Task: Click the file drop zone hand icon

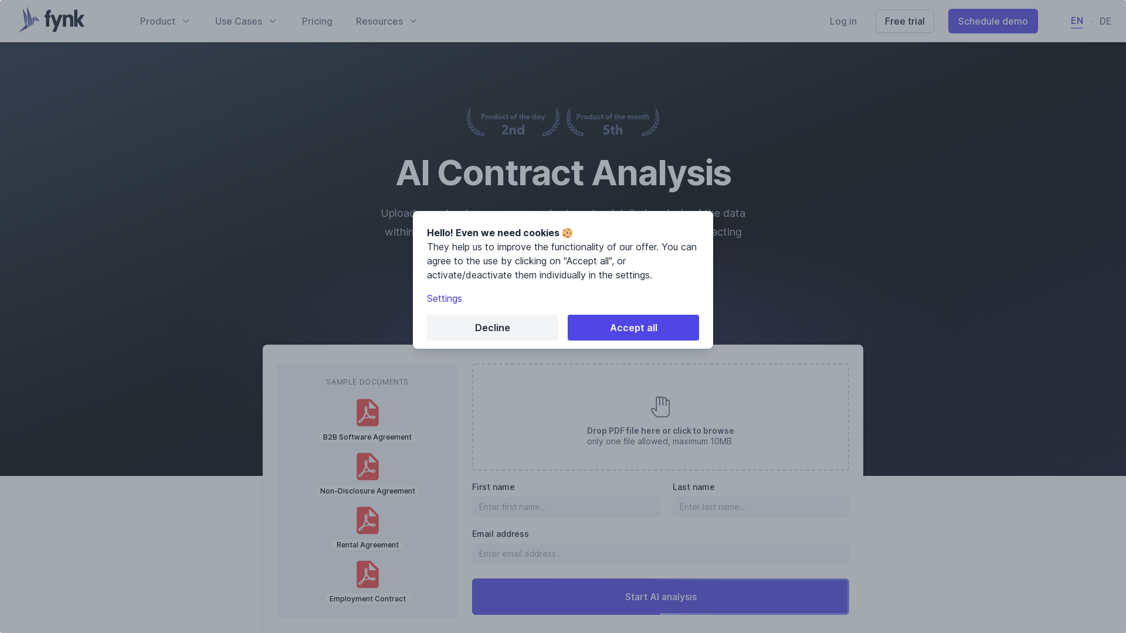Action: point(660,407)
